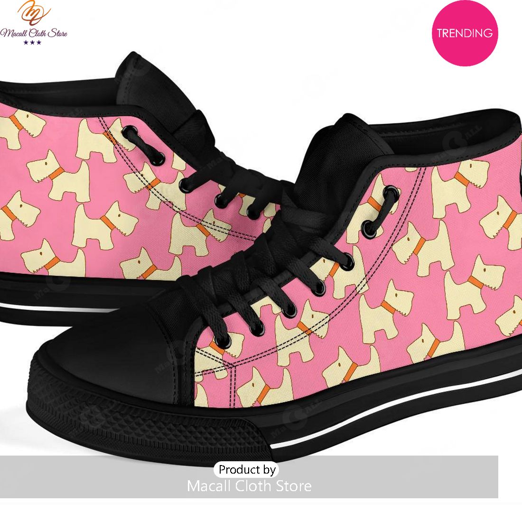Click the cursive 'Macall Cloth Store' text

point(34,33)
